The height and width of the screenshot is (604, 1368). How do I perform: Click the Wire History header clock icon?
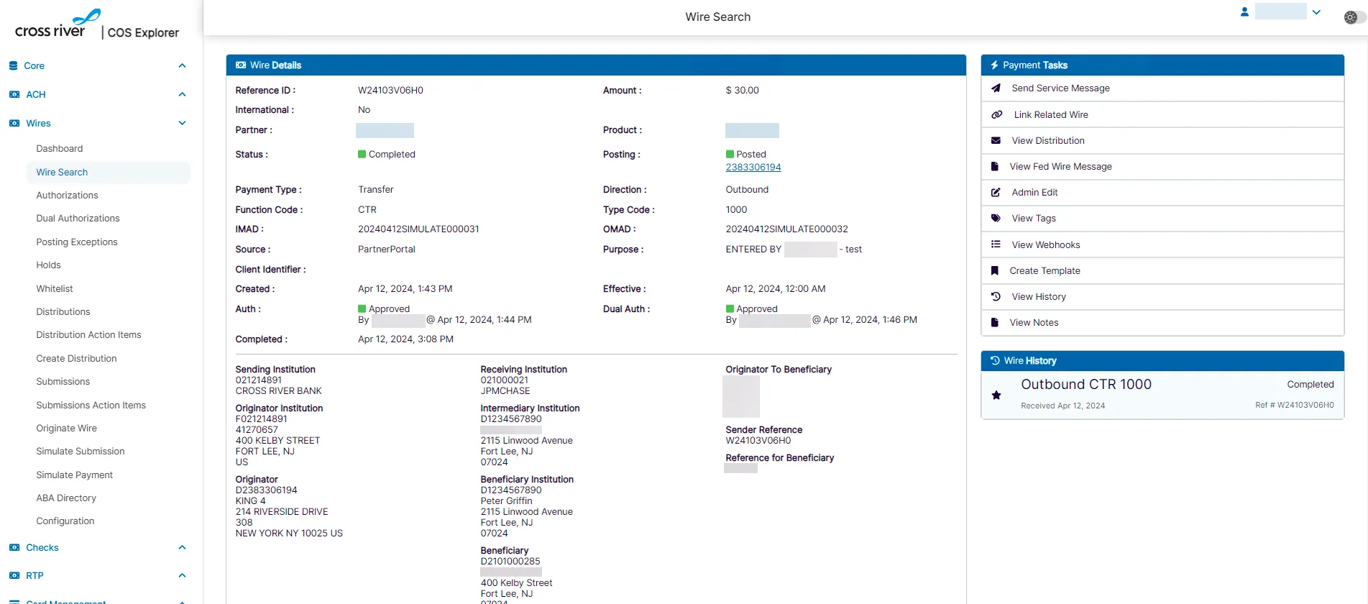tap(996, 360)
